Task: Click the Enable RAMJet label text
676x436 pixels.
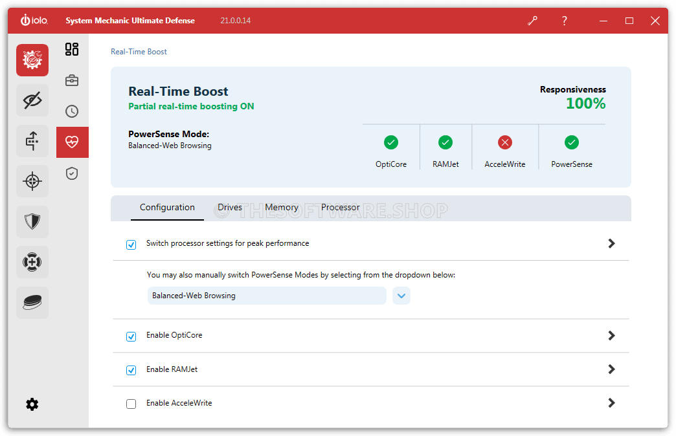Action: [172, 369]
